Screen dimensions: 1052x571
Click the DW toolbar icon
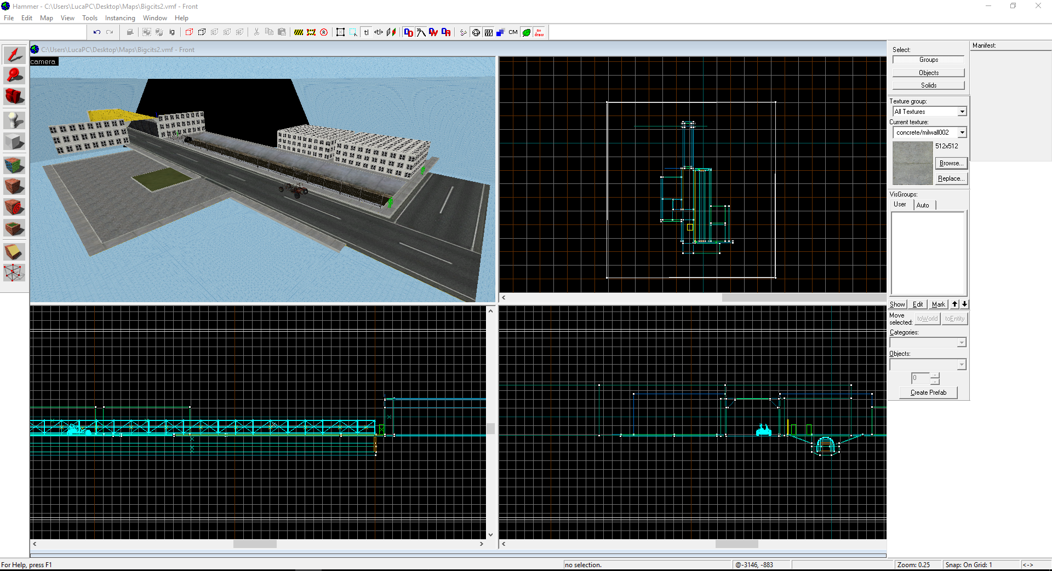click(x=433, y=32)
